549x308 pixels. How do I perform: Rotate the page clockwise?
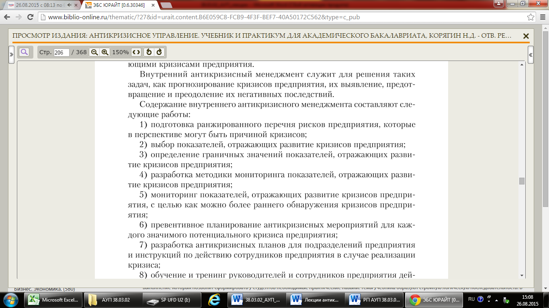click(x=159, y=52)
